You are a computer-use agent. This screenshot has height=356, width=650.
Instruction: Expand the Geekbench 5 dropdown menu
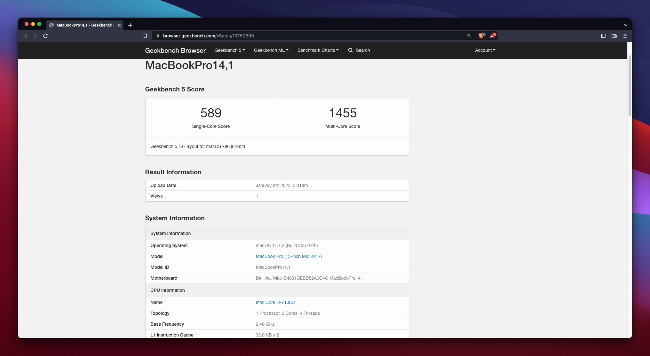point(230,50)
